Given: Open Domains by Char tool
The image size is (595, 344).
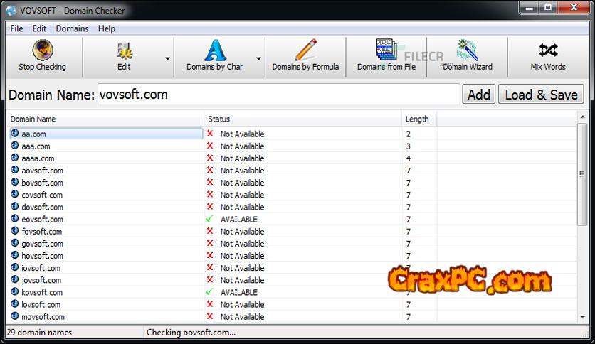Looking at the screenshot, I should [x=214, y=50].
